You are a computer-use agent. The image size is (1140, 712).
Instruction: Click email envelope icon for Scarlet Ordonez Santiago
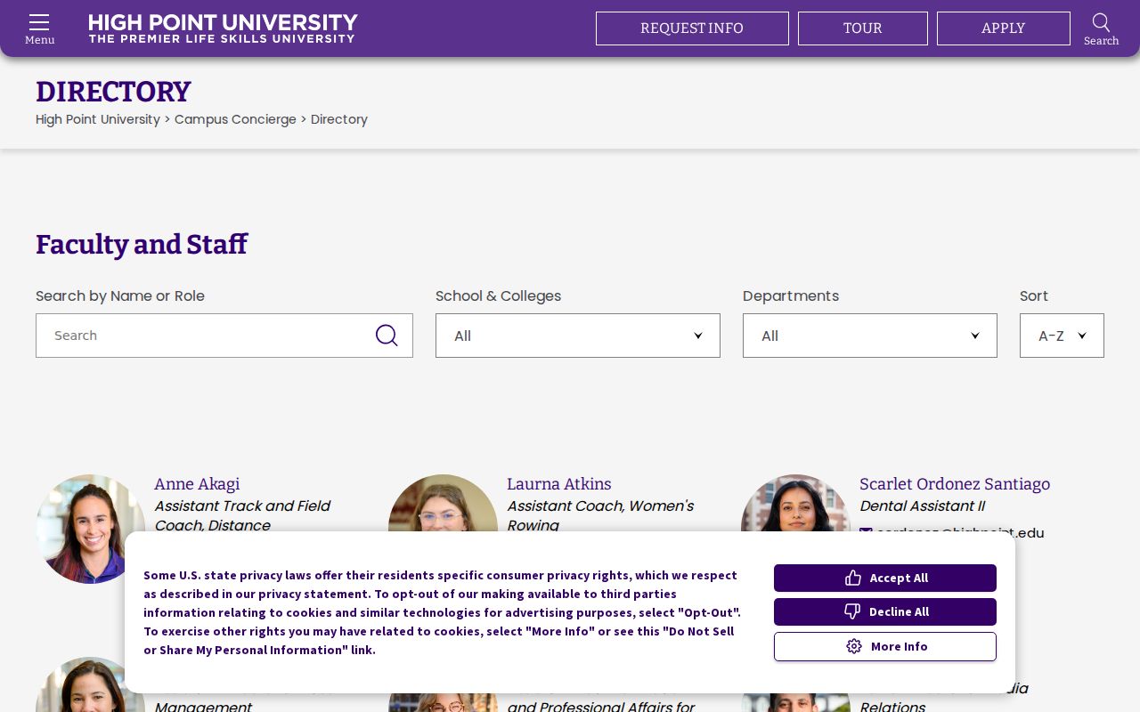point(866,533)
